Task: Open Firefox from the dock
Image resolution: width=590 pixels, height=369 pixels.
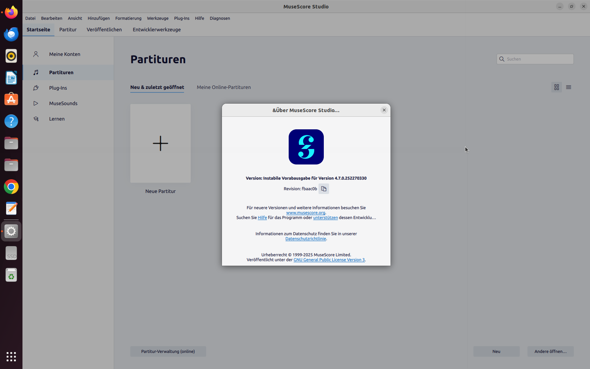Action: 11,13
